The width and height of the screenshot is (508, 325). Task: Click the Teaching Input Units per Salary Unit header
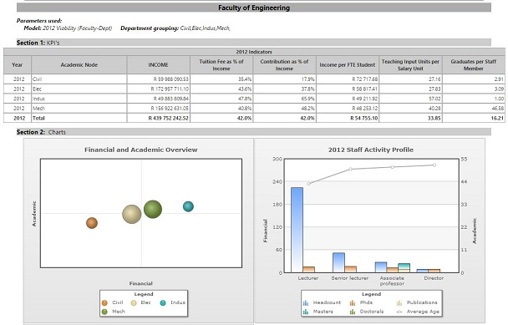pos(410,65)
